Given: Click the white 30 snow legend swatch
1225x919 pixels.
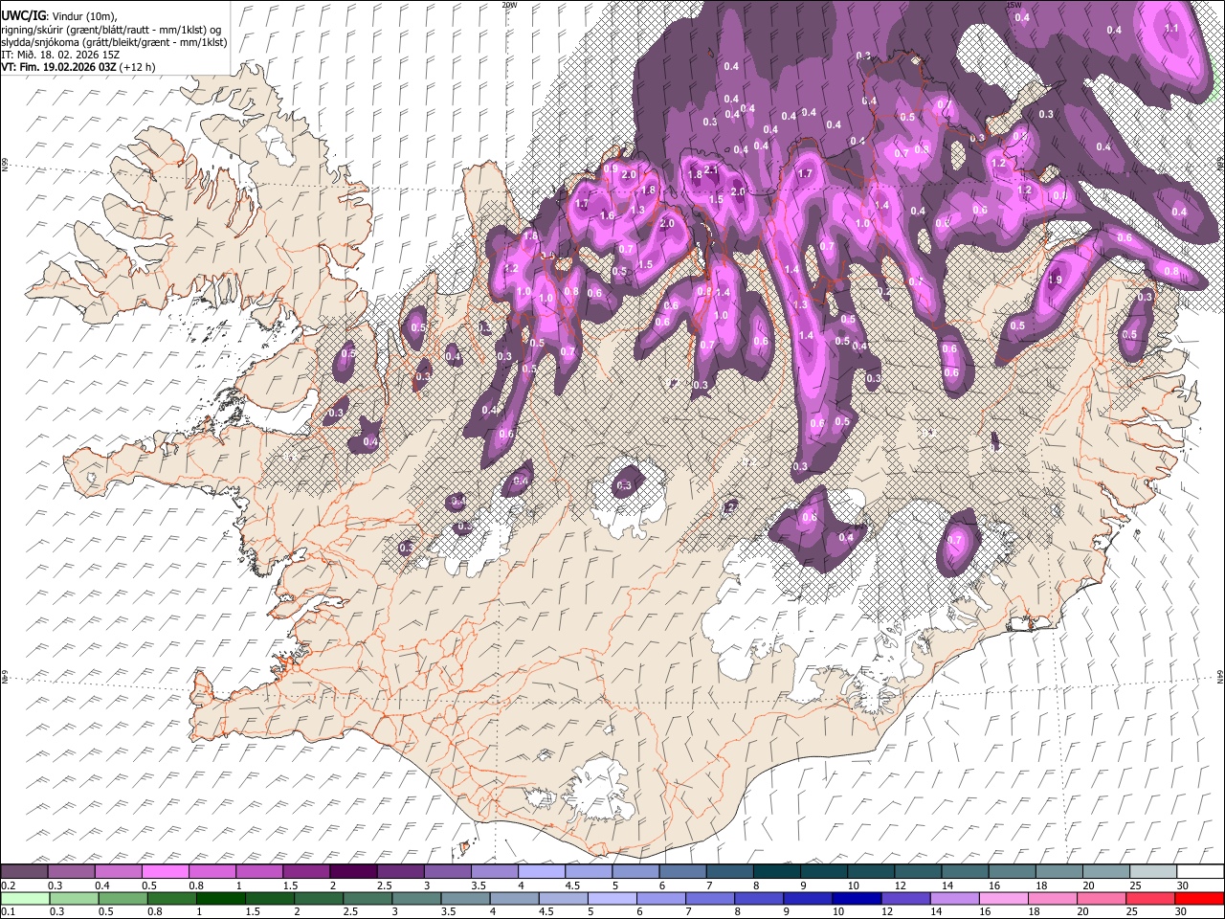Looking at the screenshot, I should (1200, 871).
